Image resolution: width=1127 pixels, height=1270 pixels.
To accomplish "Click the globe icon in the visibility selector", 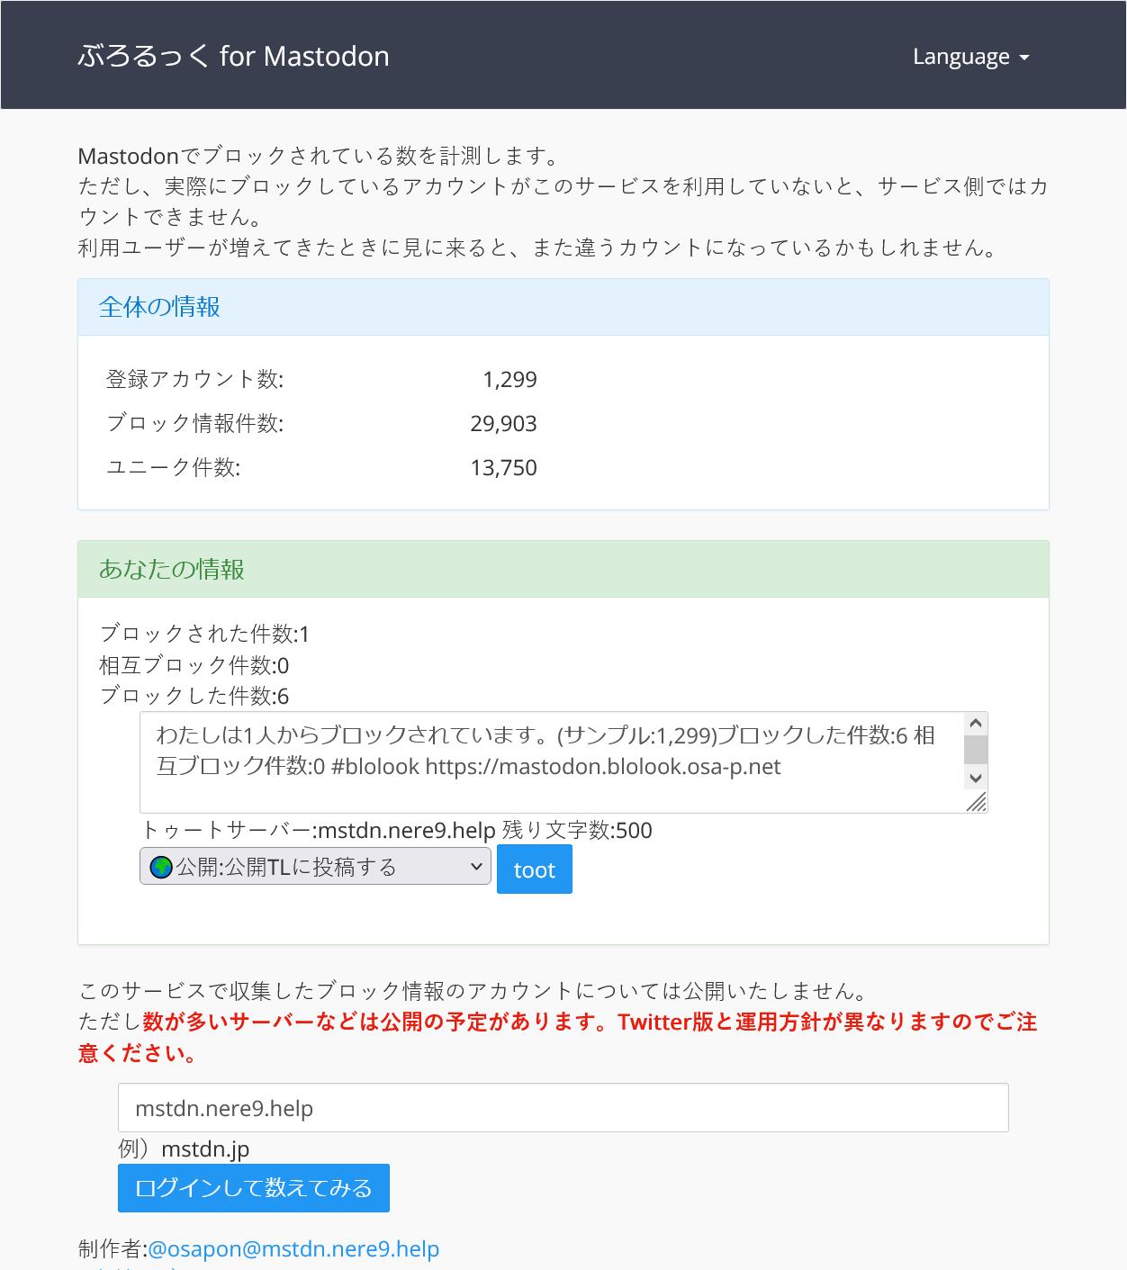I will (x=161, y=867).
